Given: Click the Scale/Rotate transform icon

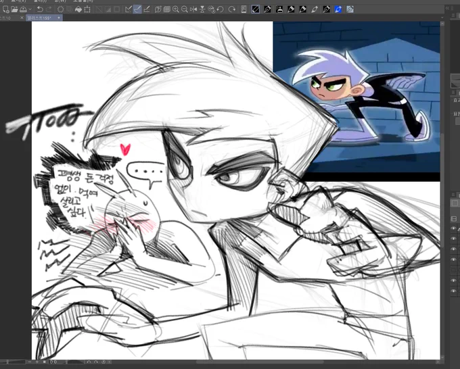Looking at the screenshot, I should coord(87,9).
